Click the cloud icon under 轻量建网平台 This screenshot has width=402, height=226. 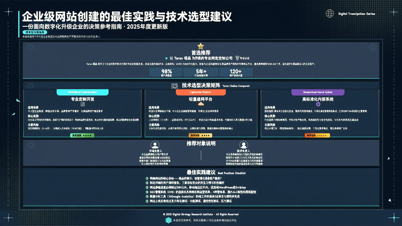click(201, 104)
